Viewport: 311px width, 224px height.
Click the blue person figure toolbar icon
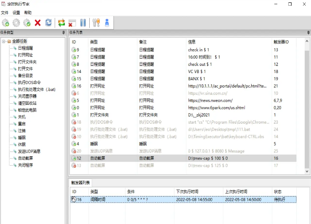[x=107, y=22]
